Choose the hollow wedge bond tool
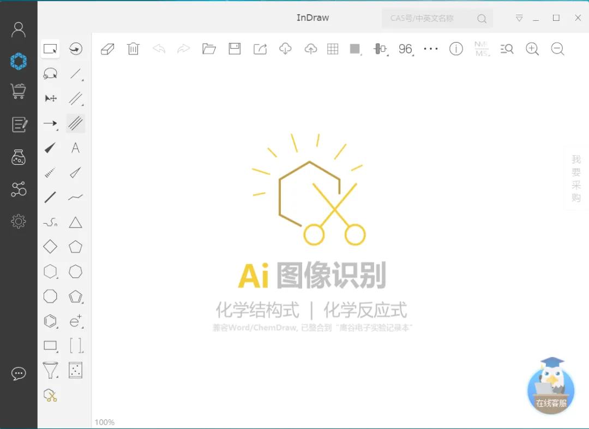 pos(75,172)
